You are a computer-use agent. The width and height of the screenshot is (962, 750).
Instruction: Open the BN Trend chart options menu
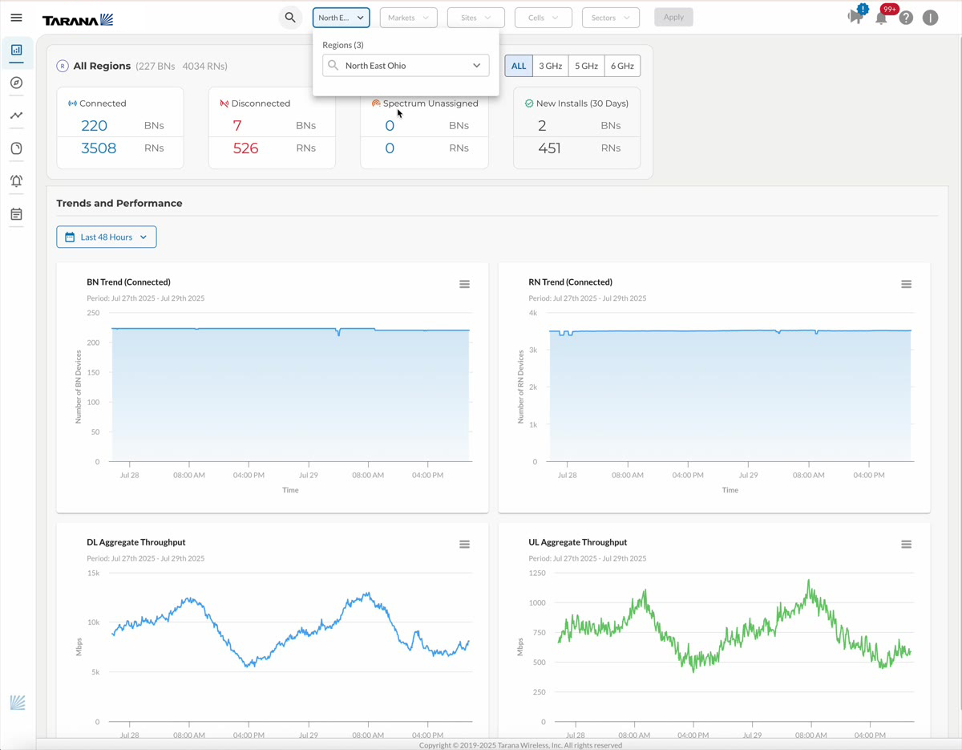click(464, 284)
